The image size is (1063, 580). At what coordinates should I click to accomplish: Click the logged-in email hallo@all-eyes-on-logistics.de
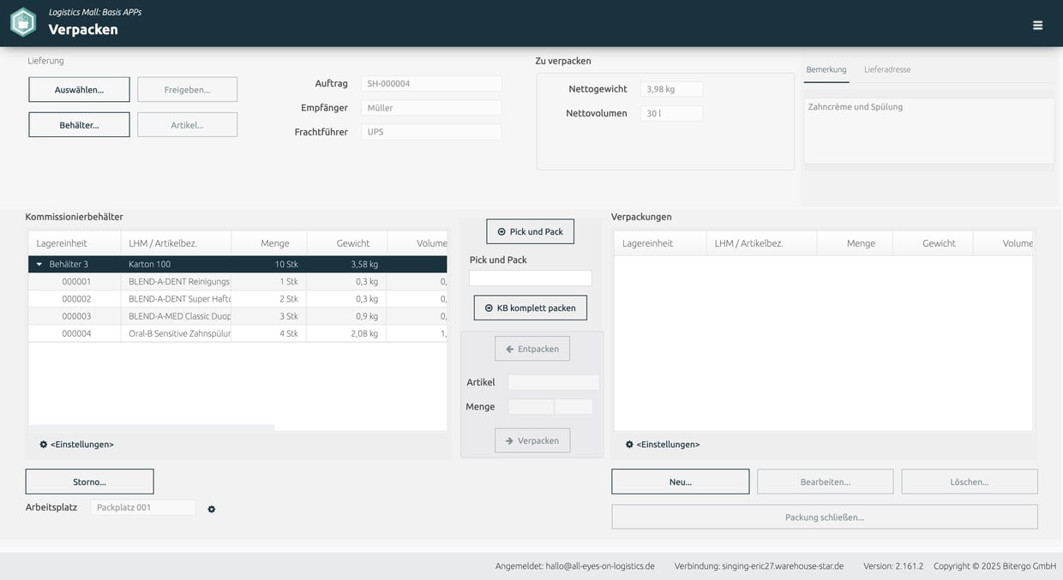click(x=600, y=566)
